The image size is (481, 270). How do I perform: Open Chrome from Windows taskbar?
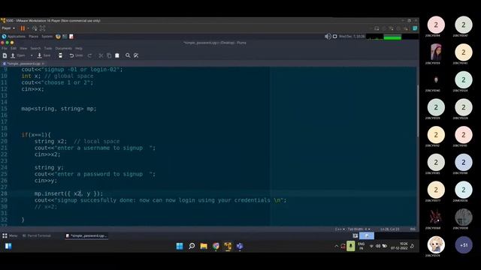coord(216,246)
